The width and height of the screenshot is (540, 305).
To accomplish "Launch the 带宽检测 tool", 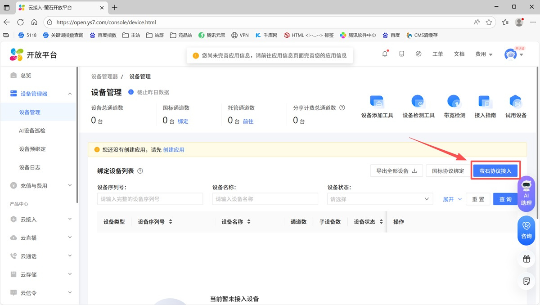I will 454,103.
